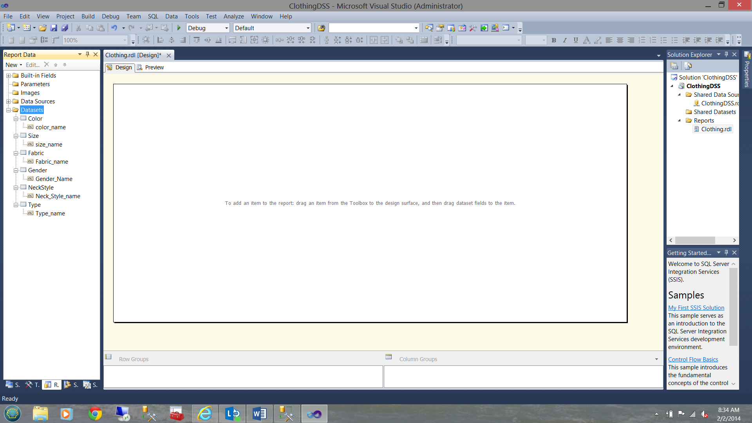Collapse the Color dataset node
The width and height of the screenshot is (752, 423).
16,119
